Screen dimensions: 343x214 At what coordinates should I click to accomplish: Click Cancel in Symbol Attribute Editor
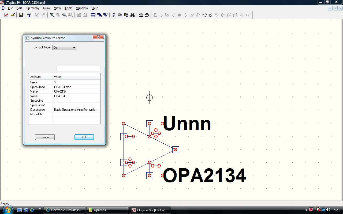(45, 137)
